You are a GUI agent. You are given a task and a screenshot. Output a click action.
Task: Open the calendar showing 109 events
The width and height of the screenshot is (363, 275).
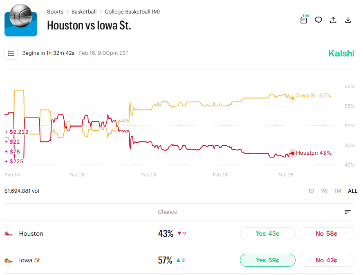[x=304, y=20]
